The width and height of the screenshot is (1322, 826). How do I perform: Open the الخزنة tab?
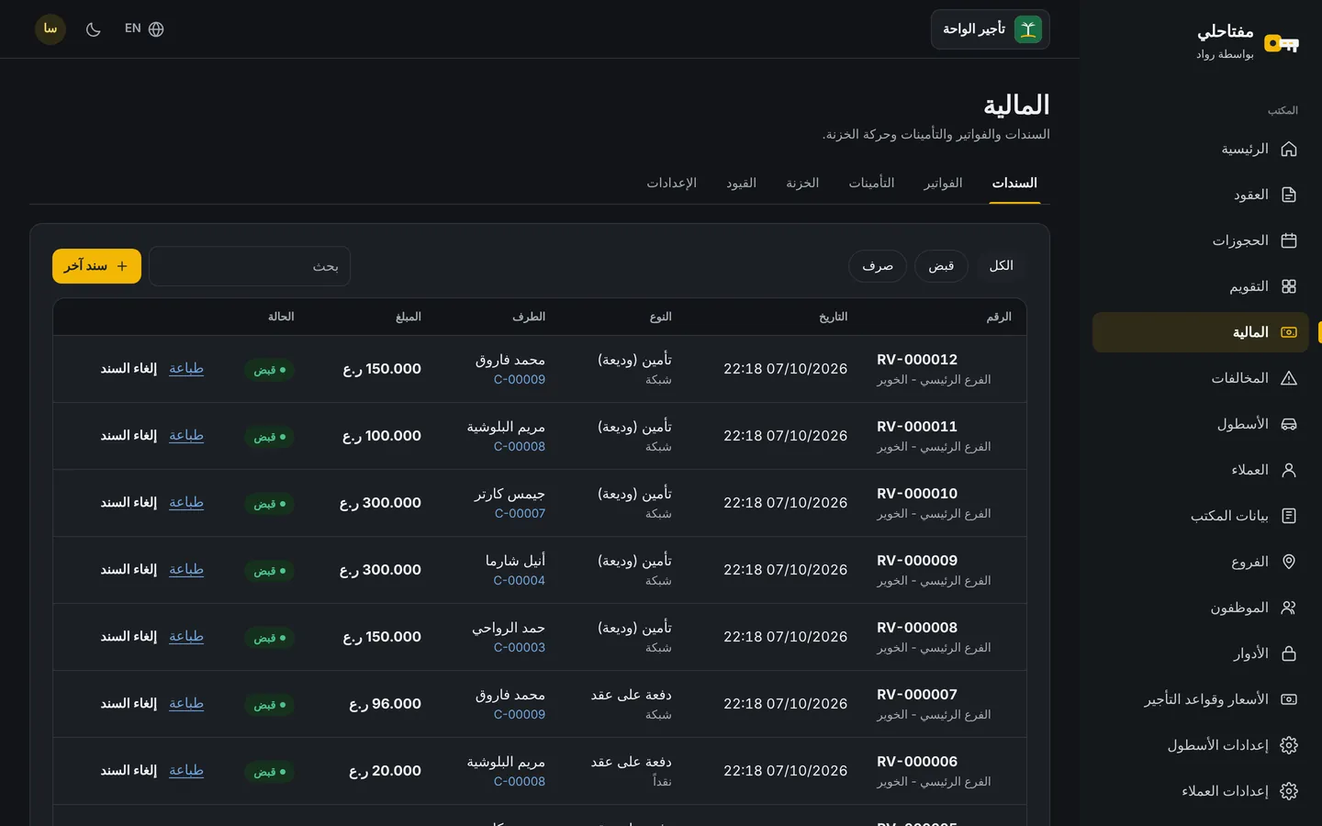point(802,184)
